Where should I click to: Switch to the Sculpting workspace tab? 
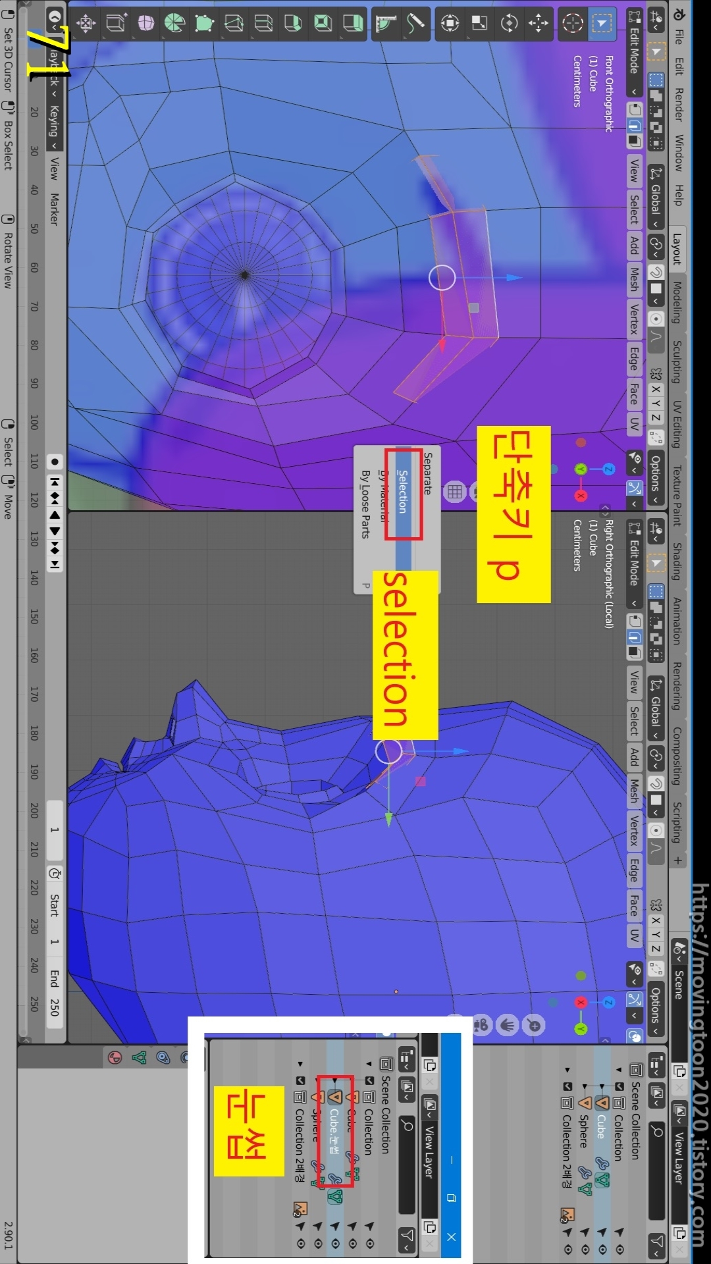pyautogui.click(x=677, y=362)
